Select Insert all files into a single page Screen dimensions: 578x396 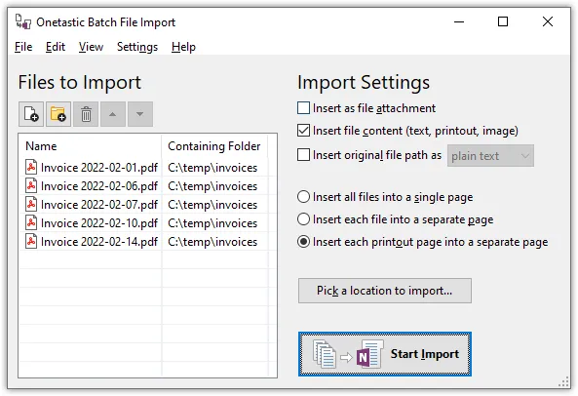(303, 197)
